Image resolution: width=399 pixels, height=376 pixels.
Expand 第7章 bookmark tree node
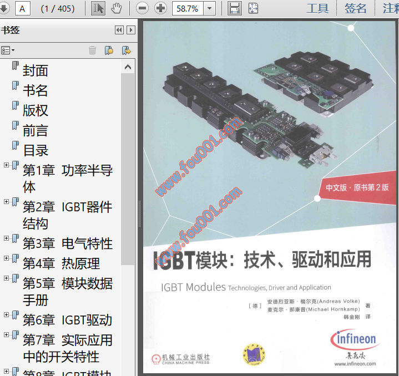tap(6, 335)
